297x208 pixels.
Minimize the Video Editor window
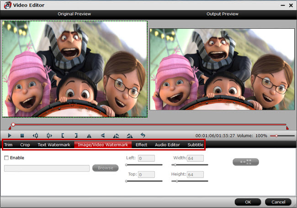(x=283, y=5)
